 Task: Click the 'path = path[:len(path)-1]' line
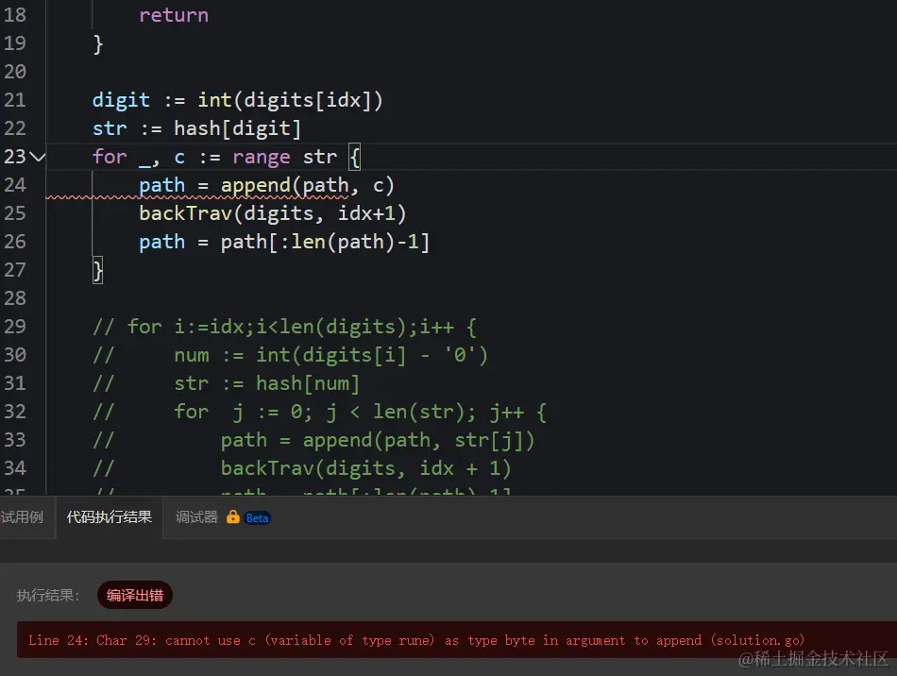coord(284,242)
